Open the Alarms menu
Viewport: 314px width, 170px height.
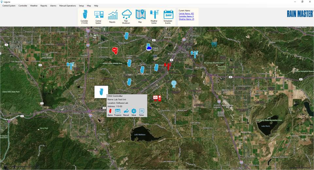(53, 6)
